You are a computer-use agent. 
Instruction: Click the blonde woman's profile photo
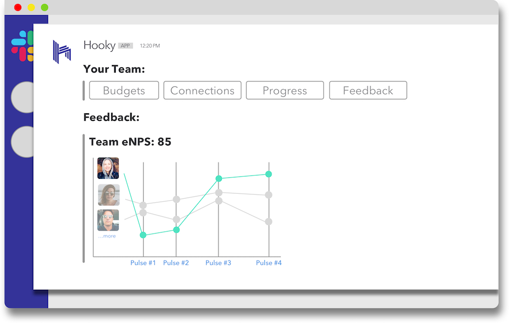108,168
